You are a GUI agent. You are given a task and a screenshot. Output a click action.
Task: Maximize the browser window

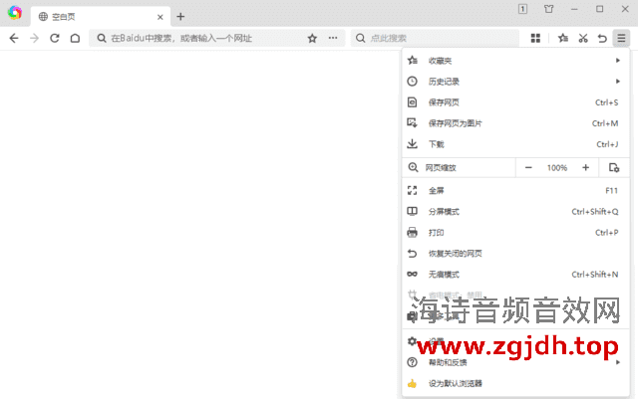click(600, 9)
